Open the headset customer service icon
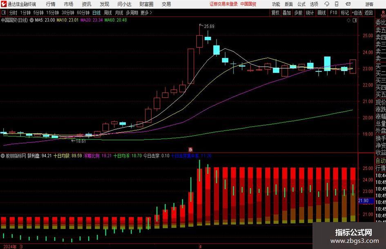Screen dimensions: 386x249 tap(327, 4)
